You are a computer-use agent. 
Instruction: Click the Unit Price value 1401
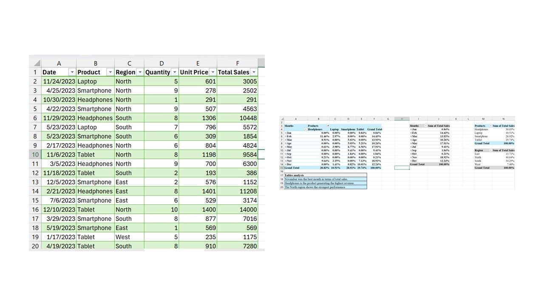[198, 191]
